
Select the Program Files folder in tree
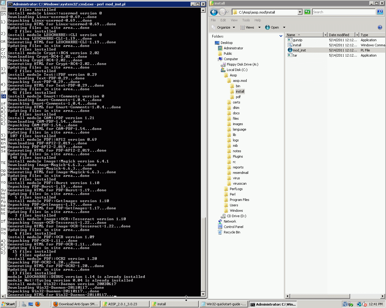click(x=237, y=200)
